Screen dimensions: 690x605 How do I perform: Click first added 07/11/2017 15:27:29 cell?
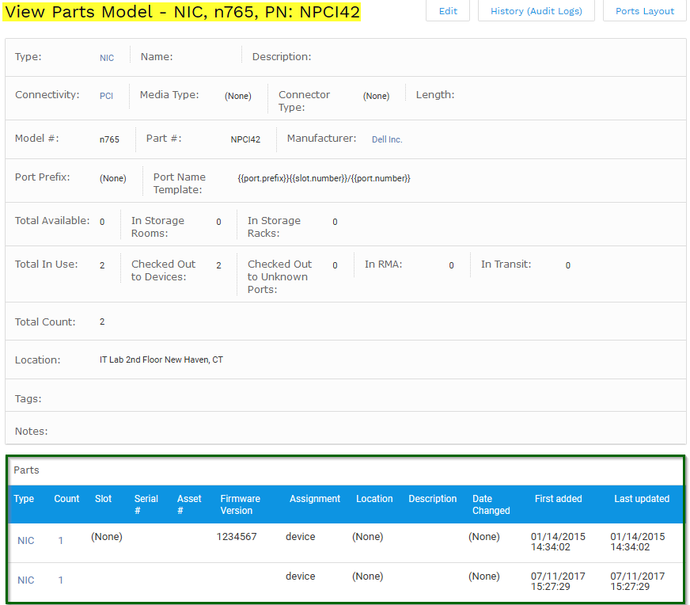pyautogui.click(x=558, y=581)
